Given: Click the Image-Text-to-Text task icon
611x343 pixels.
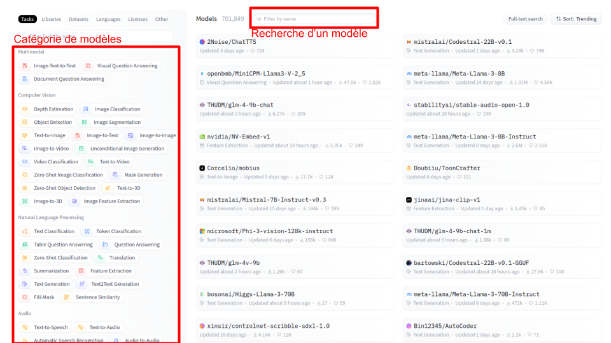Looking at the screenshot, I should point(25,65).
